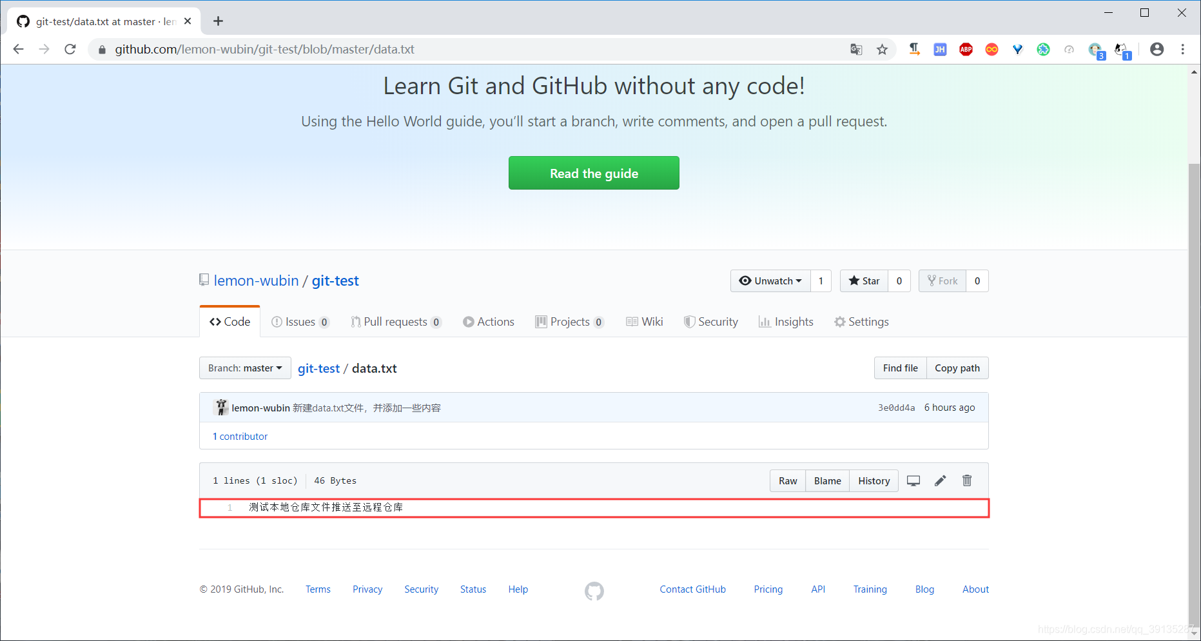Switch to the Insights tab

click(786, 322)
